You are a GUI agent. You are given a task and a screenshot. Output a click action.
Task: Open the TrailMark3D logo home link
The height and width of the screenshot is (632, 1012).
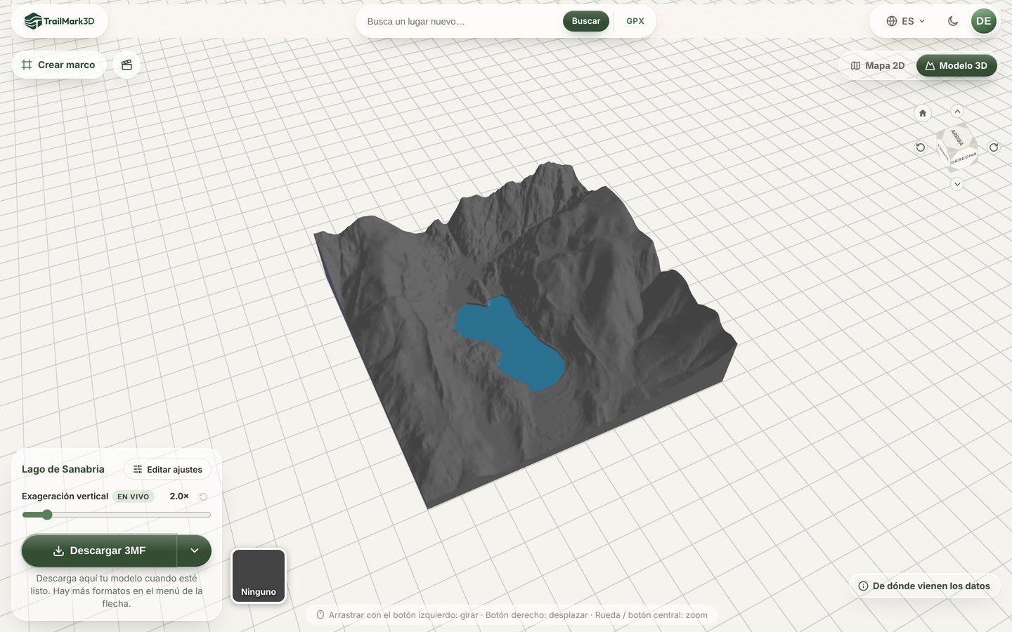59,21
